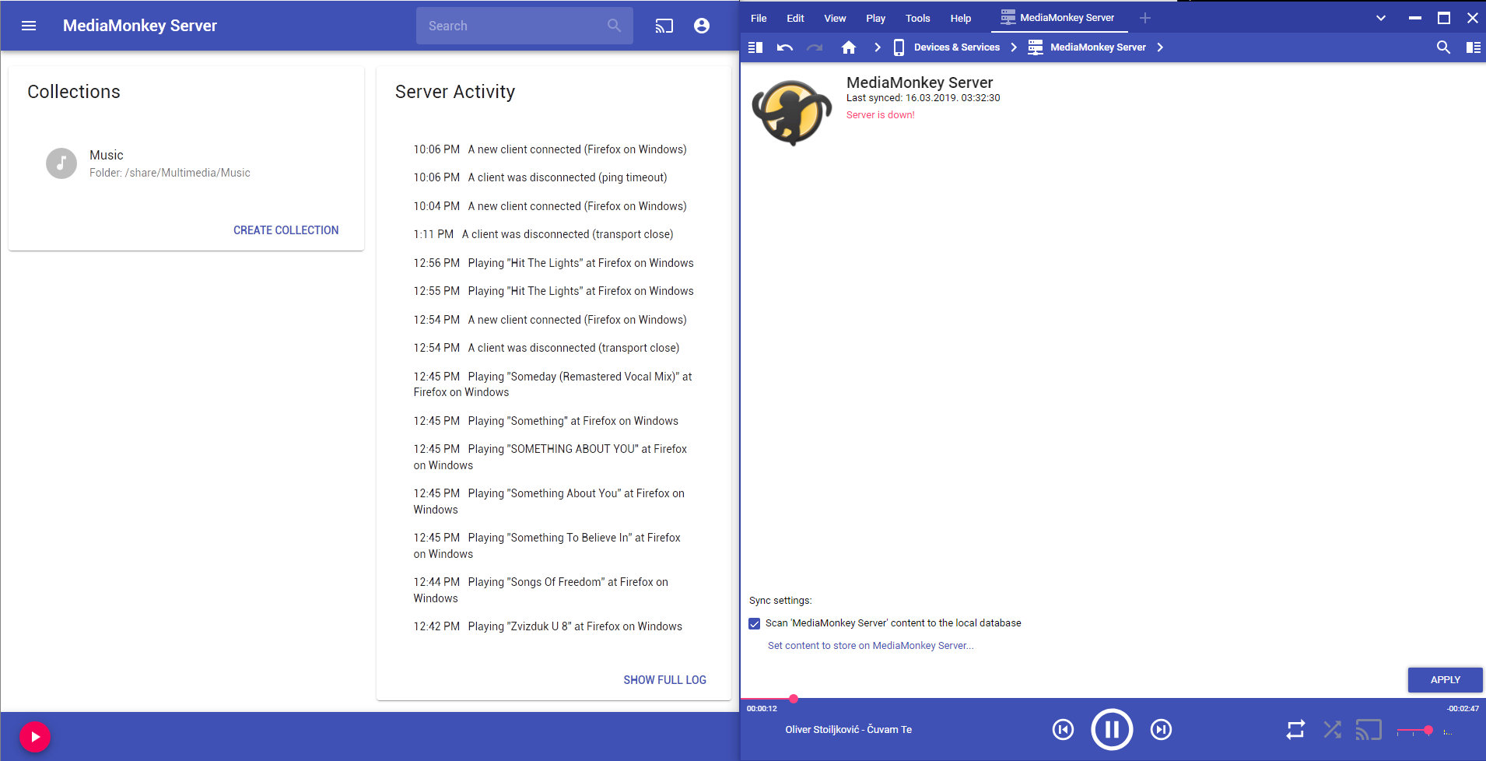Image resolution: width=1486 pixels, height=761 pixels.
Task: Skip to the next track
Action: tap(1161, 729)
